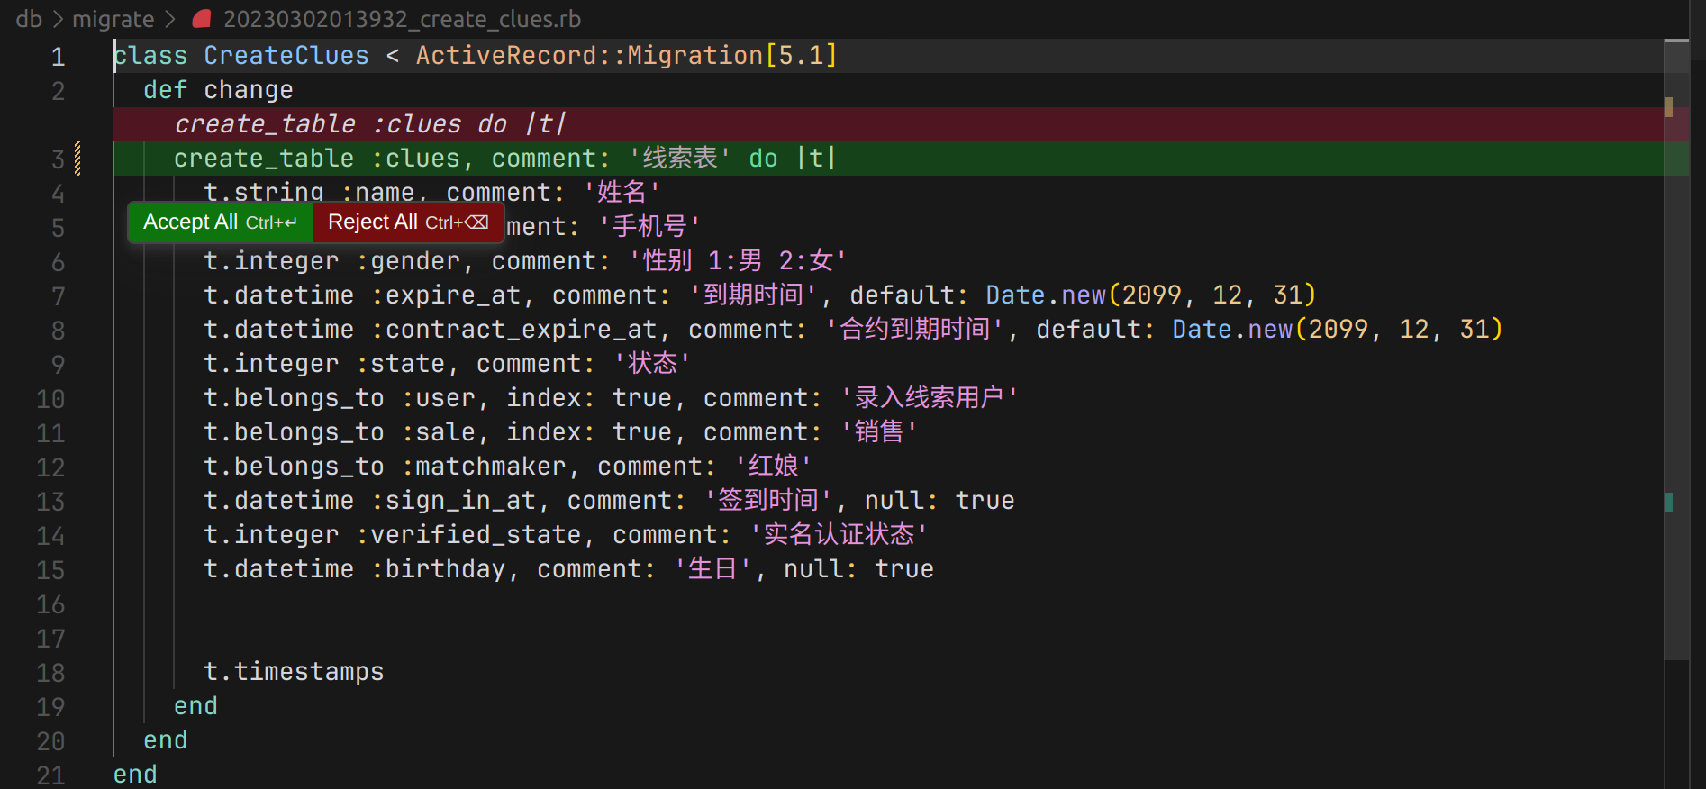Select the 20230302013932_create_clues.rb breadcrumb
This screenshot has height=789, width=1706.
402,19
